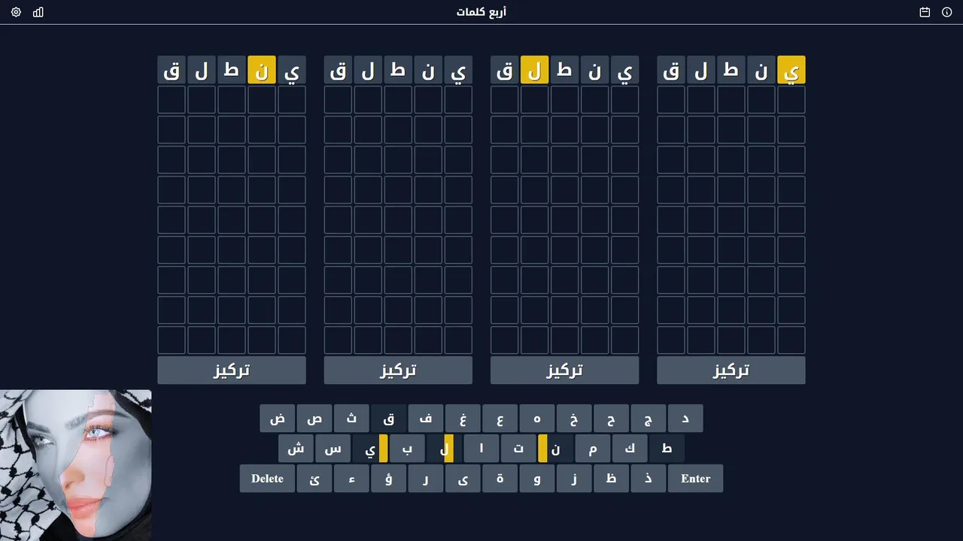Tap the ى key
963x541 pixels.
pyautogui.click(x=463, y=479)
